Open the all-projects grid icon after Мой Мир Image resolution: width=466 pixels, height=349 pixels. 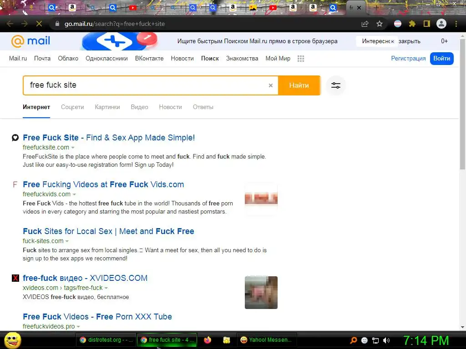click(301, 59)
